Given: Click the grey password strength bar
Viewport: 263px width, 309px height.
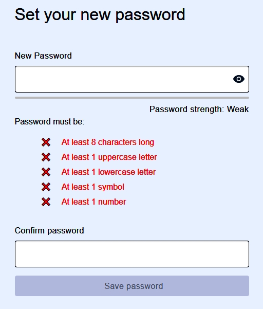Looking at the screenshot, I should 132,98.
